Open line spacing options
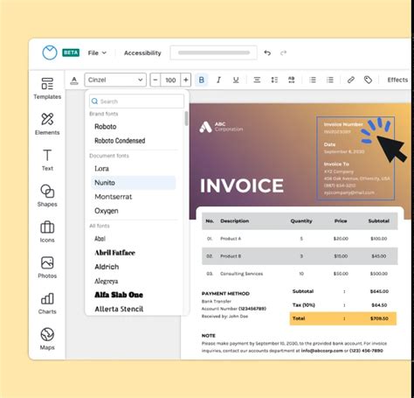 [274, 80]
